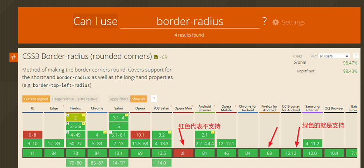Click the Edge 12-83 version cell
This screenshot has height=168, width=364.
54,144
